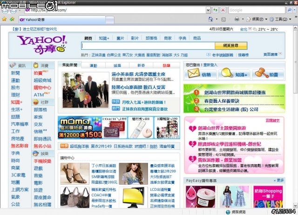Click the Home page icon in toolbar
The image size is (298, 215).
tap(210, 19)
